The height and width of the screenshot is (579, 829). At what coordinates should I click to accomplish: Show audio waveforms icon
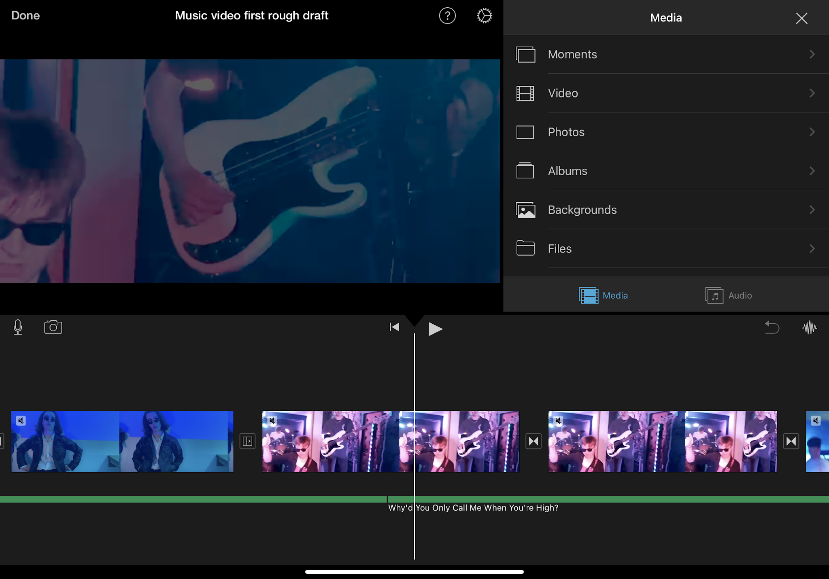(x=810, y=327)
